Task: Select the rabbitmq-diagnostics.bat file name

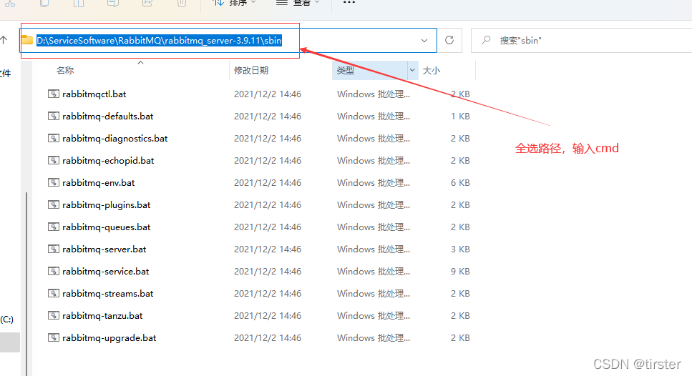Action: tap(114, 138)
